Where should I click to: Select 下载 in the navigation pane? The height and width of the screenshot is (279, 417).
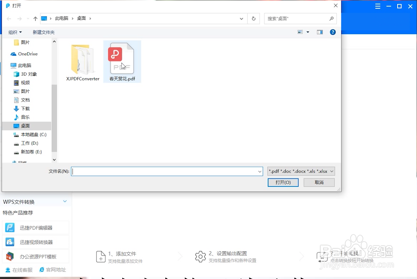(x=25, y=108)
